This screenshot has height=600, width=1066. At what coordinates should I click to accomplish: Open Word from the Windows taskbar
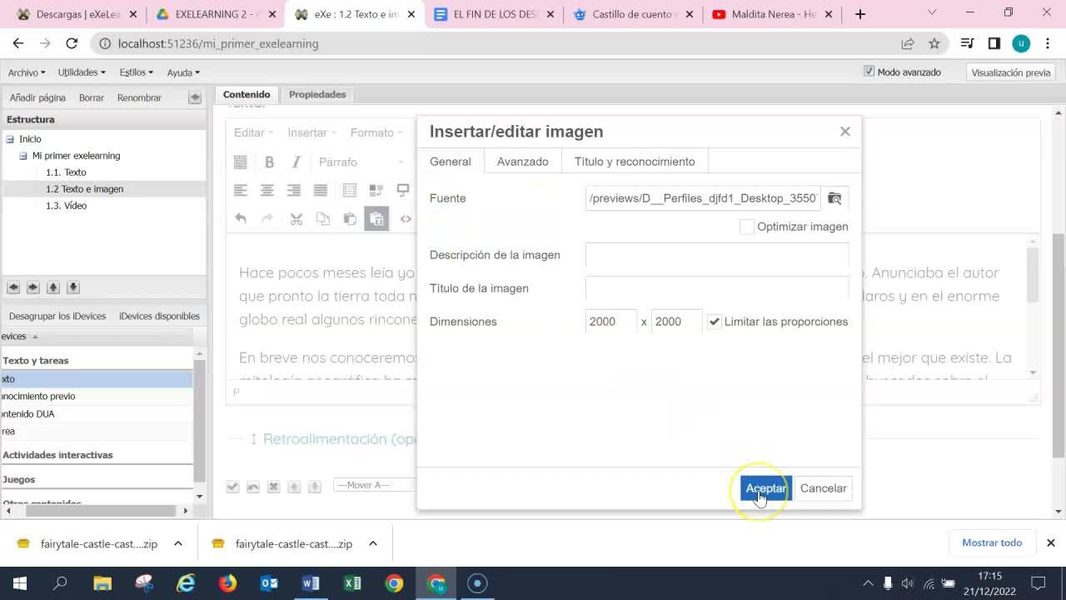[311, 583]
